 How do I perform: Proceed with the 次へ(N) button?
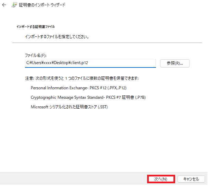tap(161, 179)
